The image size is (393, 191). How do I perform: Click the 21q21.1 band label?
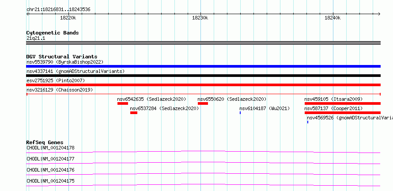point(36,38)
